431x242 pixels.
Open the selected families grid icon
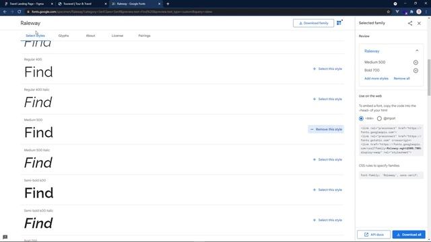(x=339, y=23)
